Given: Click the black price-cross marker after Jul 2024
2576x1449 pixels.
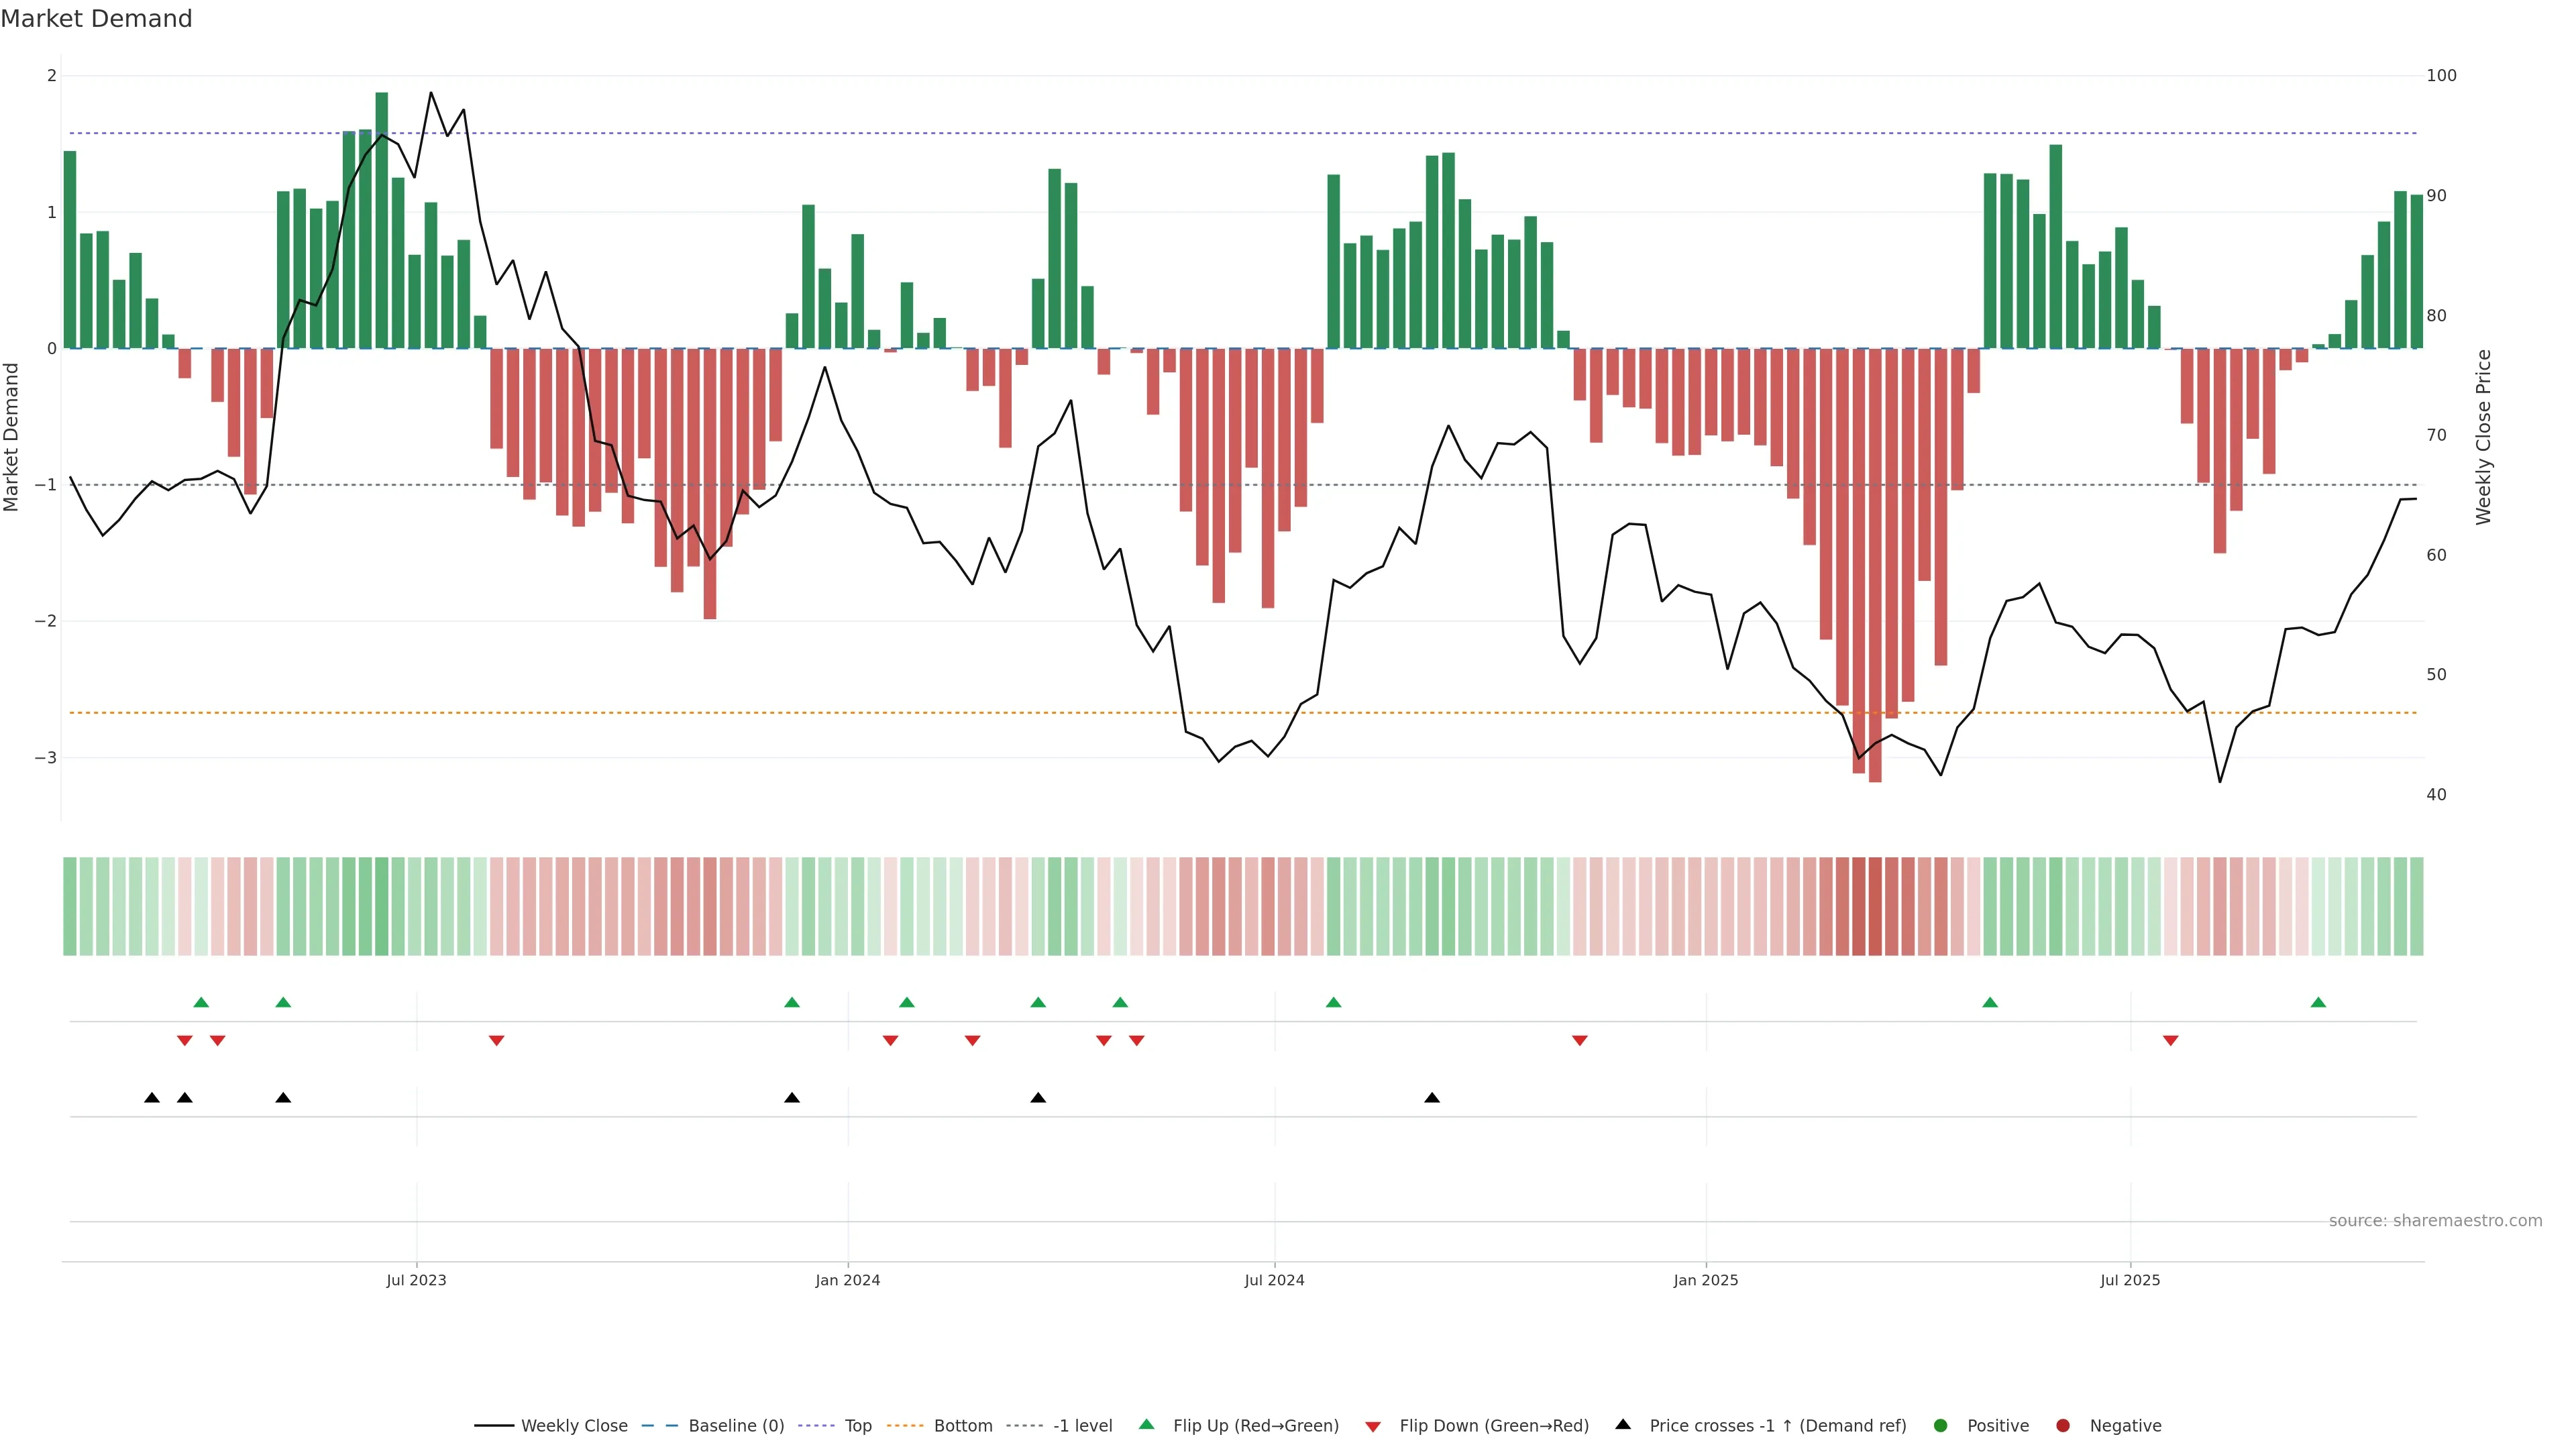Looking at the screenshot, I should click(x=1432, y=1098).
